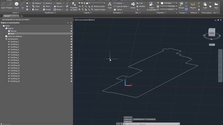This screenshot has width=223, height=125.
Task: Click the ViewCube AVANT face
Action: [x=212, y=33]
